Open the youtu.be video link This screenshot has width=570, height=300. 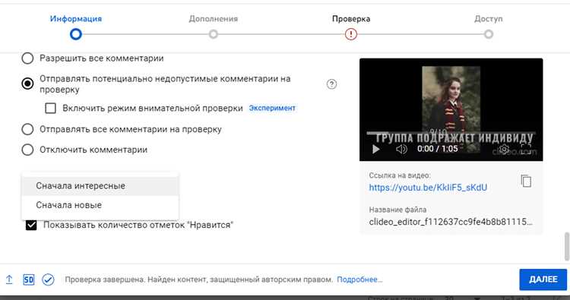[428, 188]
